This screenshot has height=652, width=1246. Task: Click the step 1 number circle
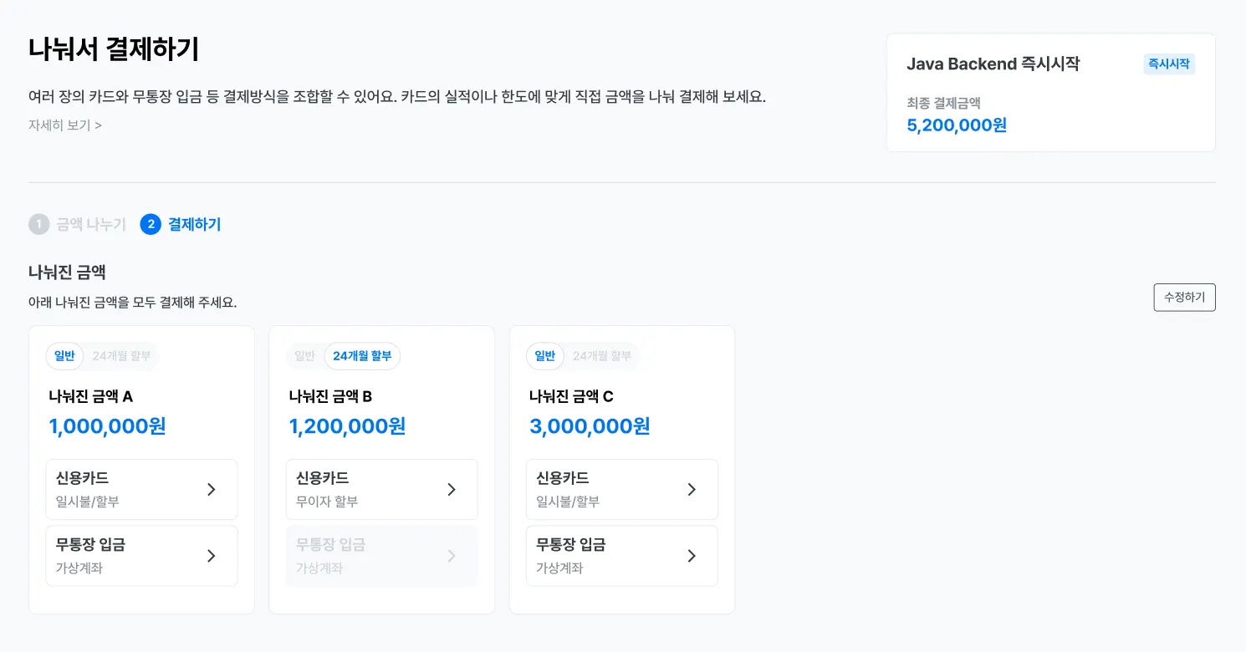point(39,225)
